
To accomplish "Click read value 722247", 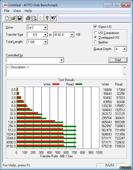I will click(x=120, y=138).
